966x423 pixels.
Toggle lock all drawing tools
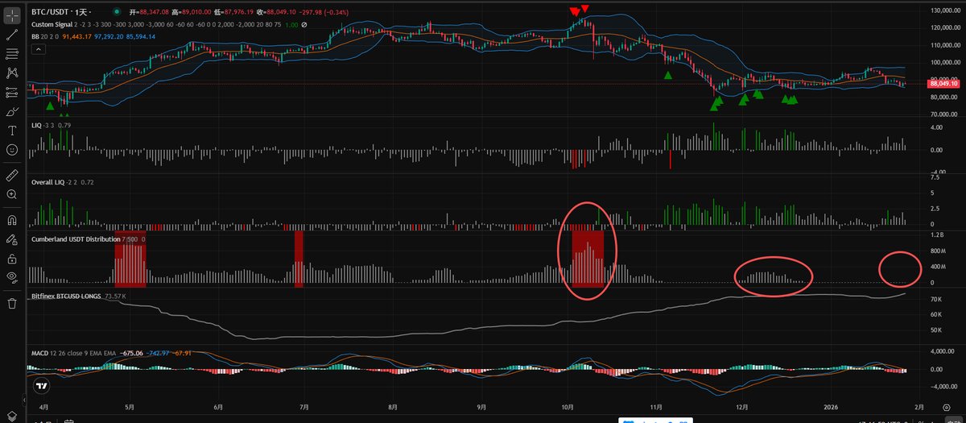[12, 259]
